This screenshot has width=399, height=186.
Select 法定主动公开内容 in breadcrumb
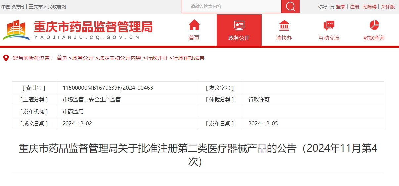click(120, 58)
